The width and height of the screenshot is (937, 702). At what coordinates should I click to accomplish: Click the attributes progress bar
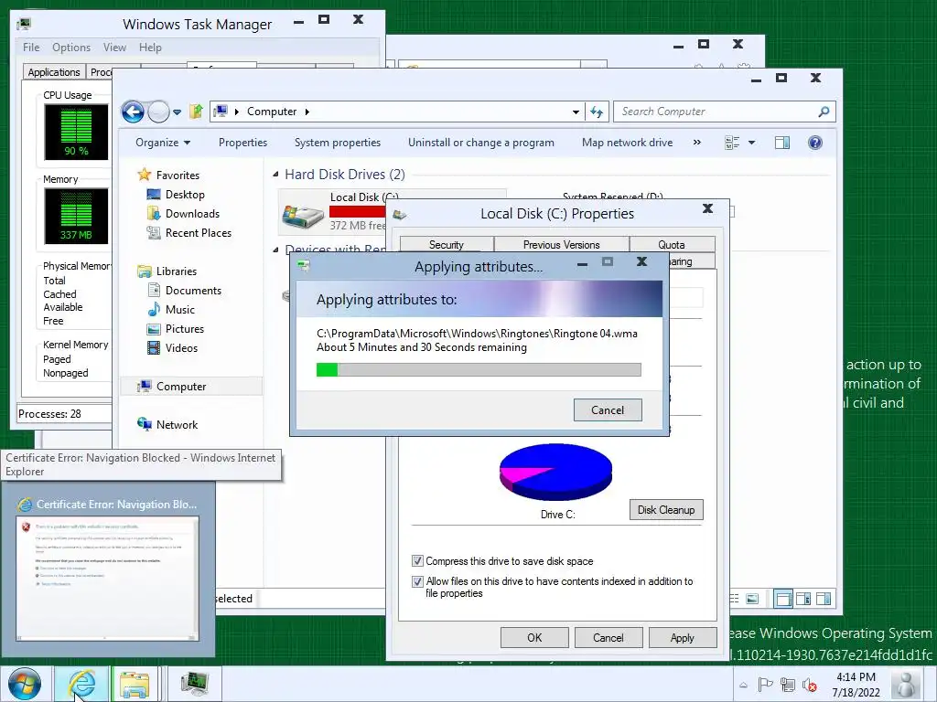pyautogui.click(x=479, y=369)
